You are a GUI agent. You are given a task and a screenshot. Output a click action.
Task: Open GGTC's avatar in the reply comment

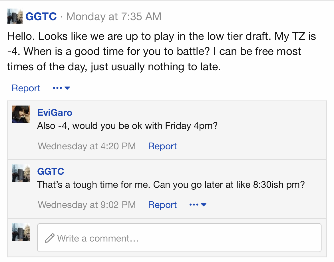click(21, 173)
